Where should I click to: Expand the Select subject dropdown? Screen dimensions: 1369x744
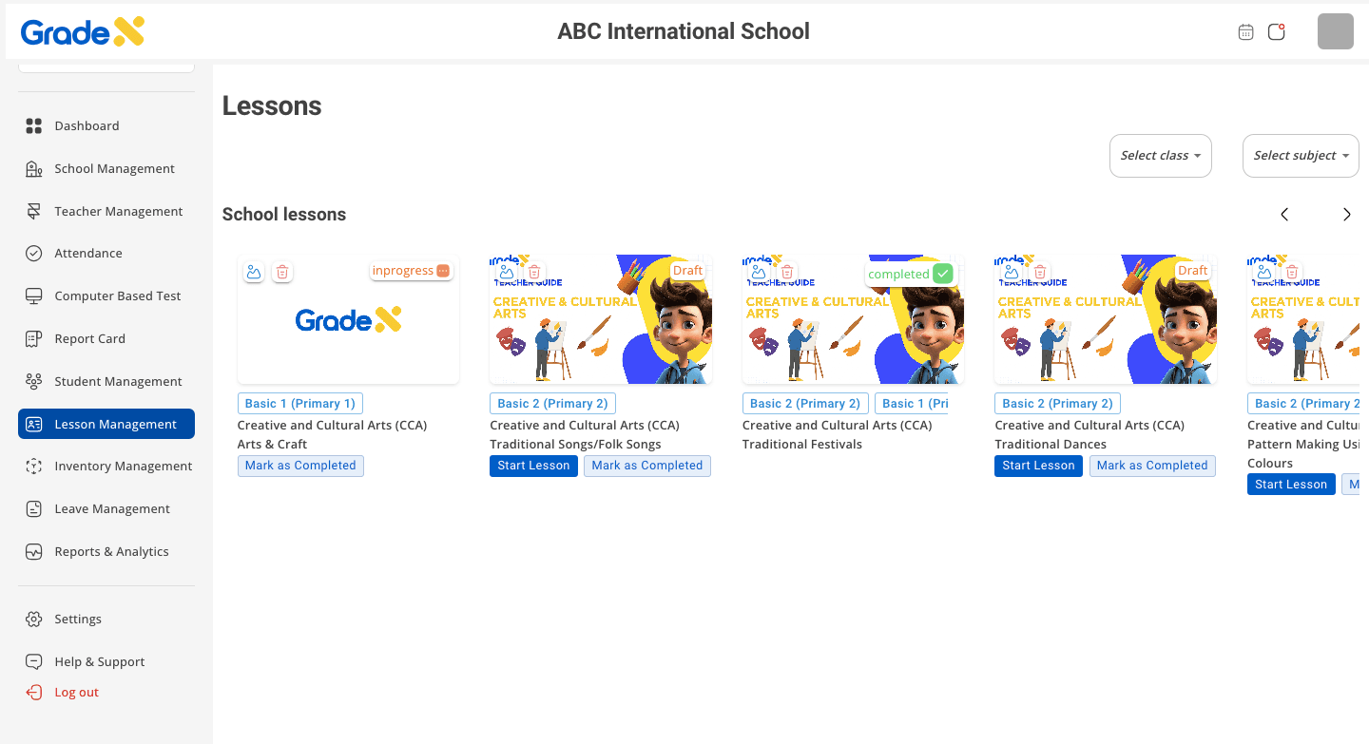pyautogui.click(x=1300, y=156)
